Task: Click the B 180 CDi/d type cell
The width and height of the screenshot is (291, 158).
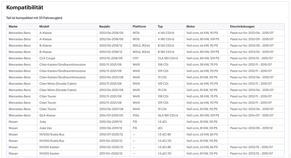Action: point(170,52)
